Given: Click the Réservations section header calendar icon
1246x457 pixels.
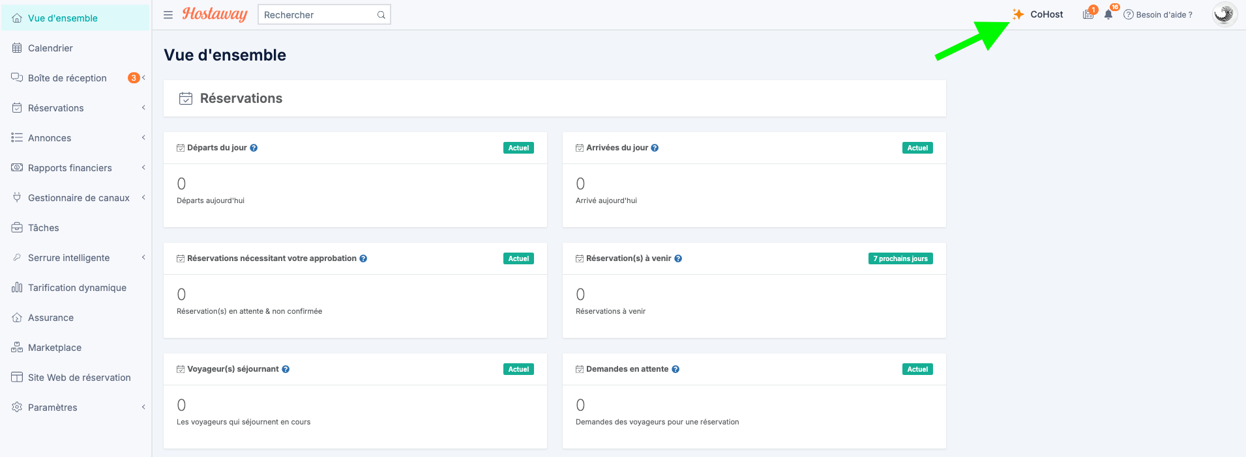Looking at the screenshot, I should (186, 98).
